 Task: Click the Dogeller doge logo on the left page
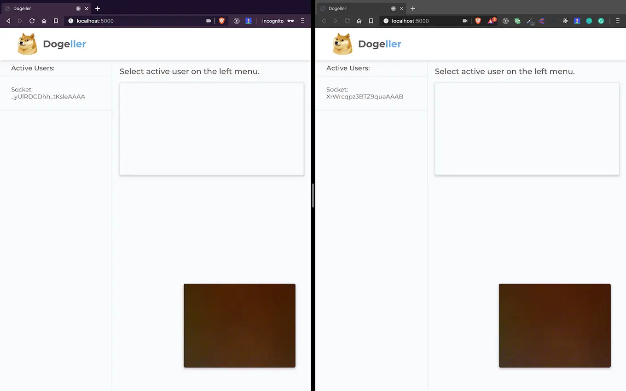pyautogui.click(x=27, y=44)
